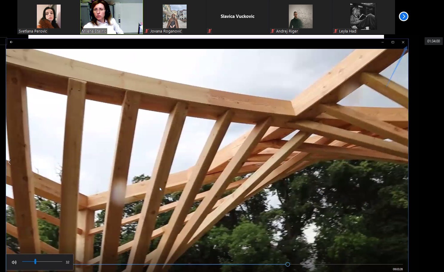Screen dimensions: 444x272
Task: Select Svetlana Perovic's video thumbnail
Action: click(x=49, y=17)
